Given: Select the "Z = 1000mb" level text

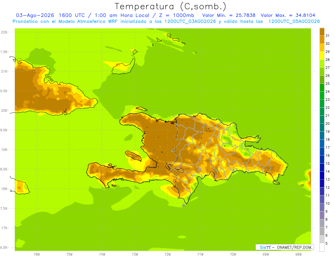Looking at the screenshot, I should point(176,15).
